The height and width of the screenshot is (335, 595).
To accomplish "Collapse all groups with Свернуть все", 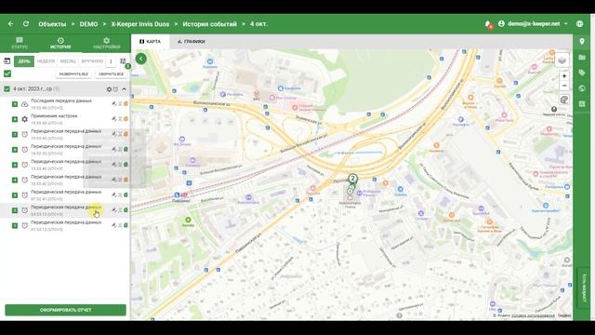I will click(x=111, y=74).
